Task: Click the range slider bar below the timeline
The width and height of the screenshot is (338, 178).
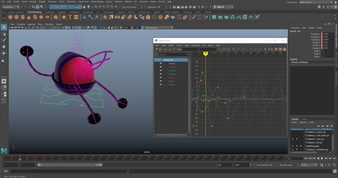Action: pyautogui.click(x=69, y=165)
